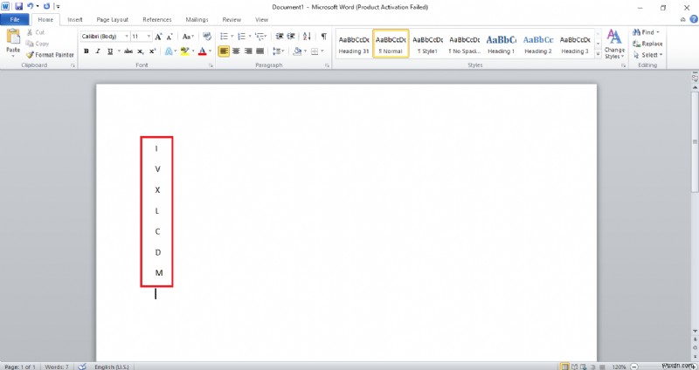The image size is (699, 370).
Task: Click the spelling check status icon
Action: click(82, 367)
